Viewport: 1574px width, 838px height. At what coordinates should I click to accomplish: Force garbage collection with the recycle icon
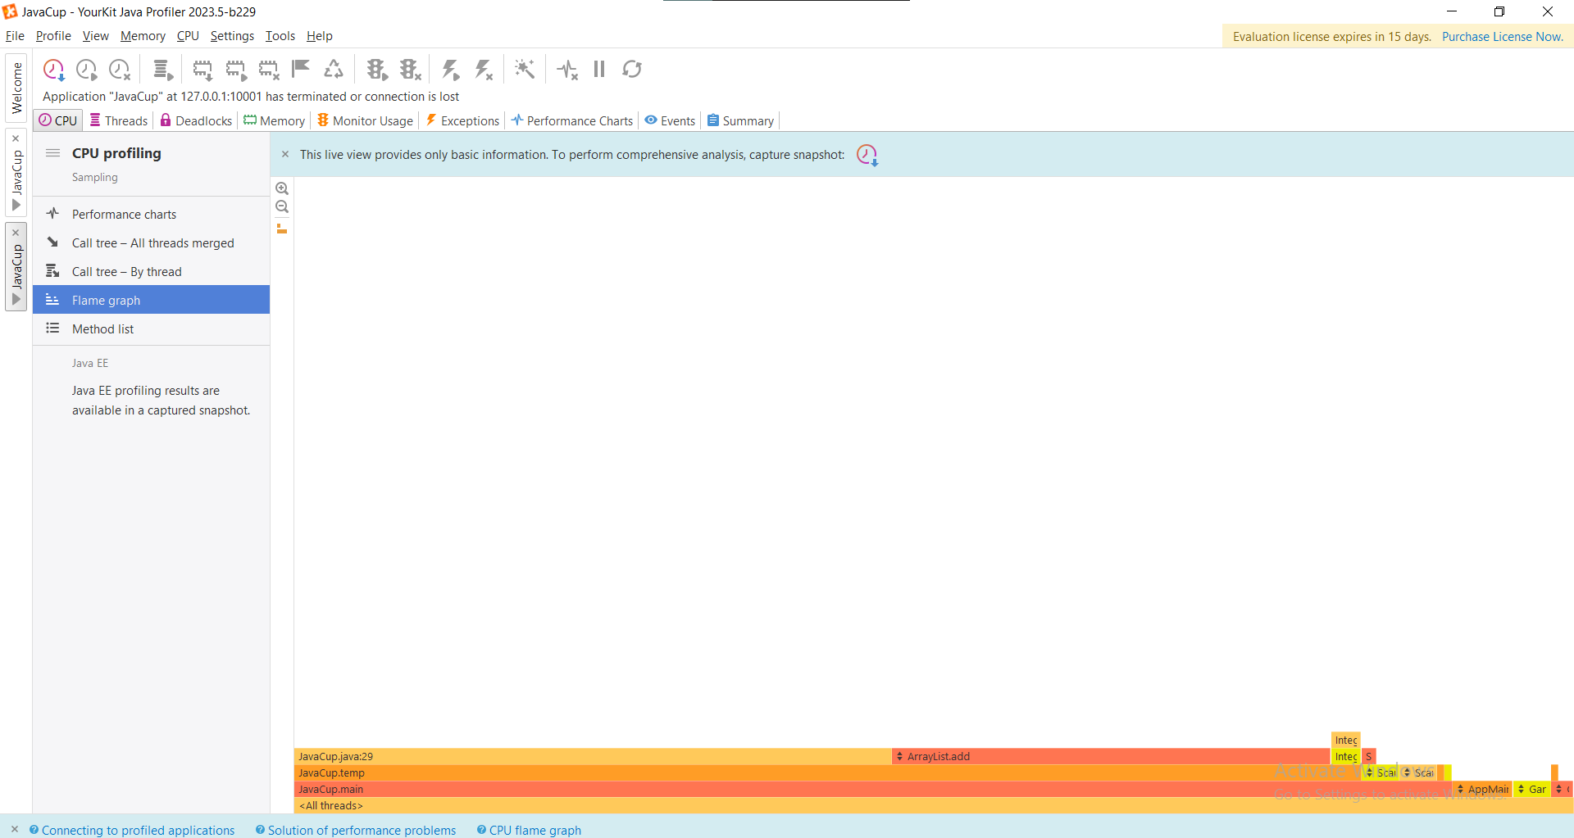click(334, 70)
